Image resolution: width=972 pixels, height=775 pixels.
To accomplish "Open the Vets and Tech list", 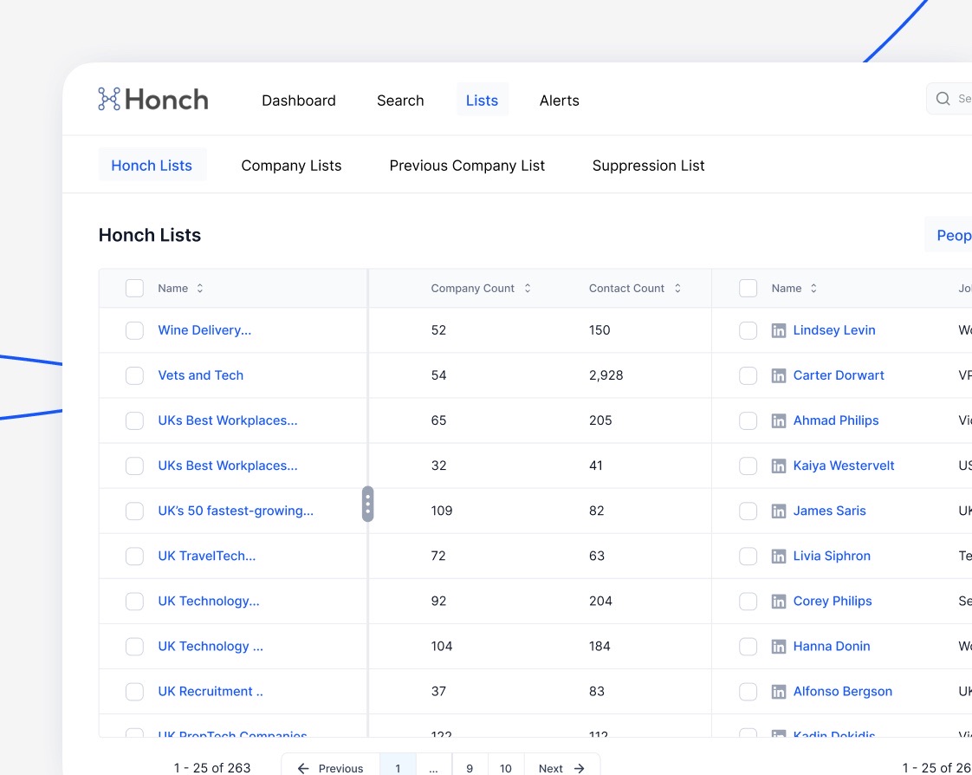I will click(x=201, y=375).
